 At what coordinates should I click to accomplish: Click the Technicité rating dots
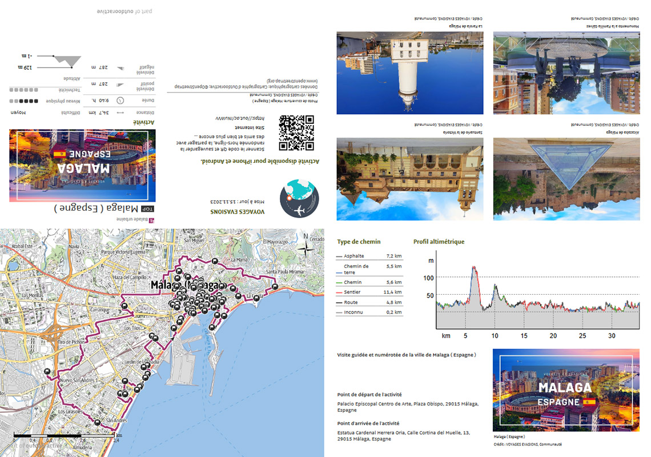(x=23, y=90)
